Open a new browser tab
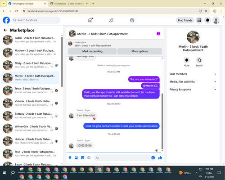Screen dimensions: 225x180 93,4
